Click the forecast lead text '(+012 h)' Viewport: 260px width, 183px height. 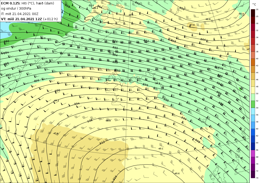pos(50,19)
